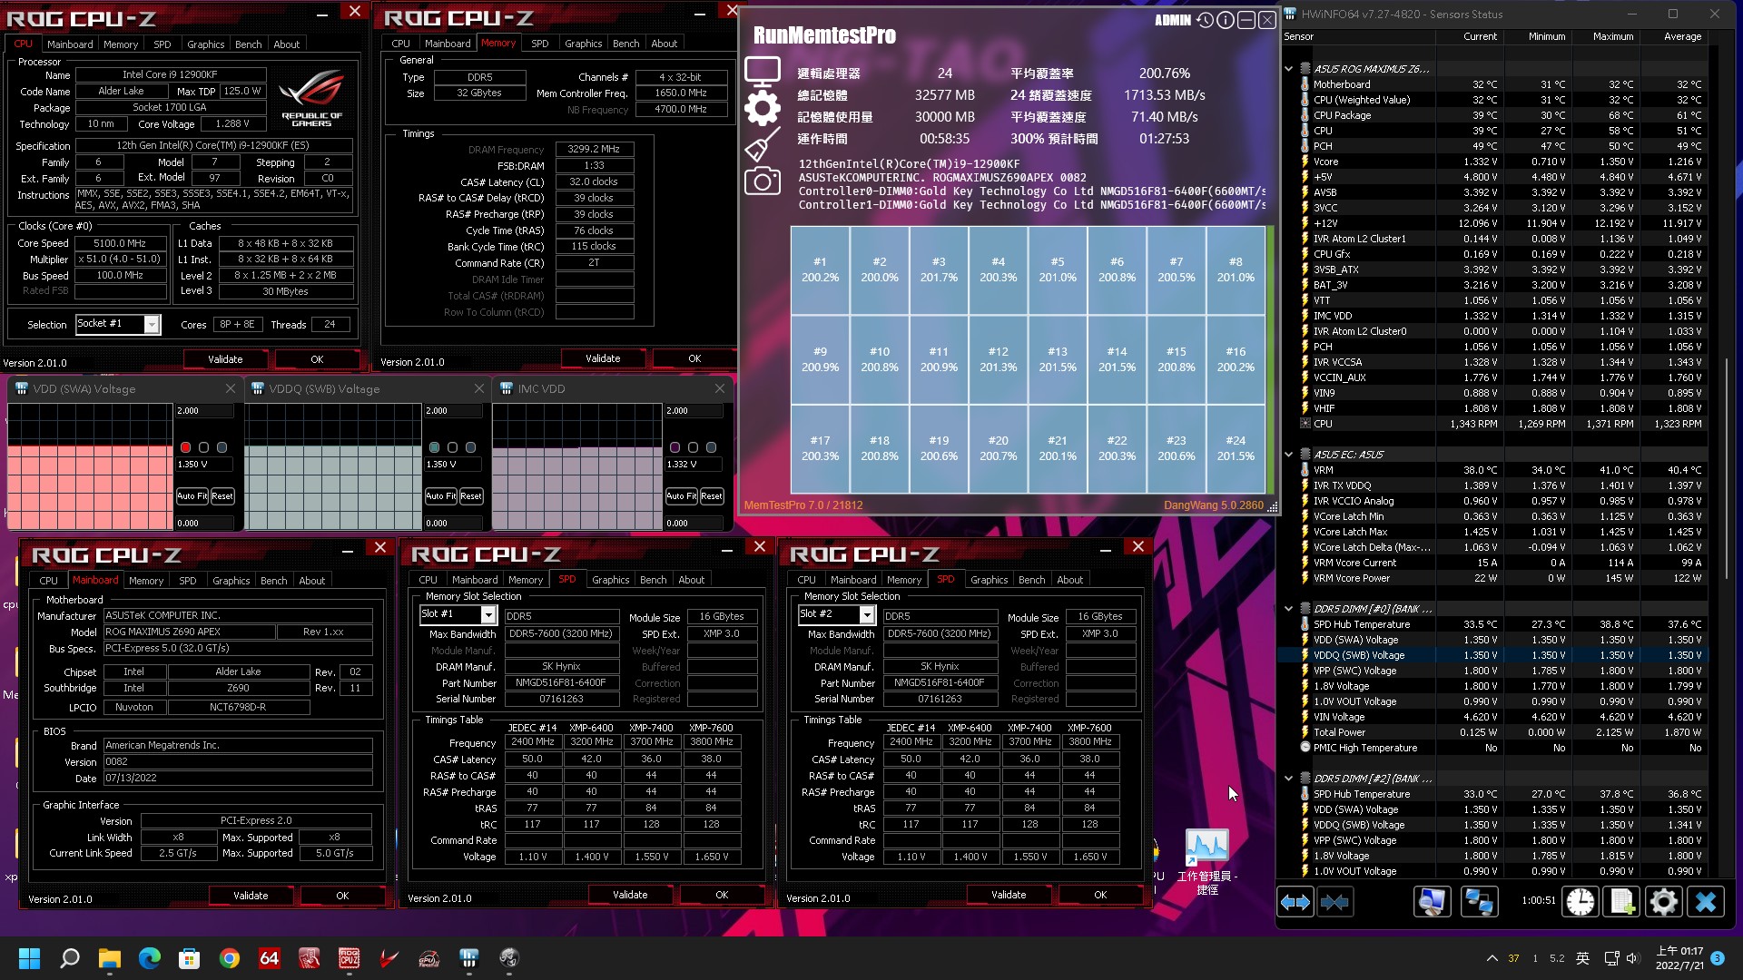Launch Microsoft Edge from taskbar

(150, 958)
